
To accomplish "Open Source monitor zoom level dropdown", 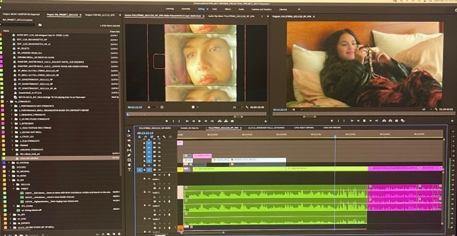I will [153, 107].
